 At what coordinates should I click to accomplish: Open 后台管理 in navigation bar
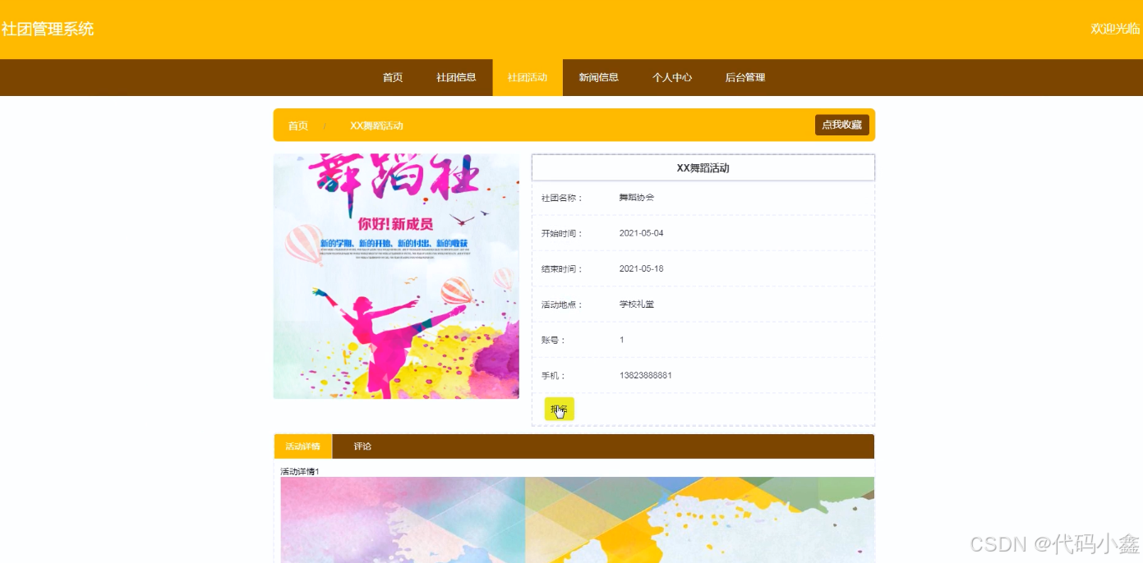[745, 77]
